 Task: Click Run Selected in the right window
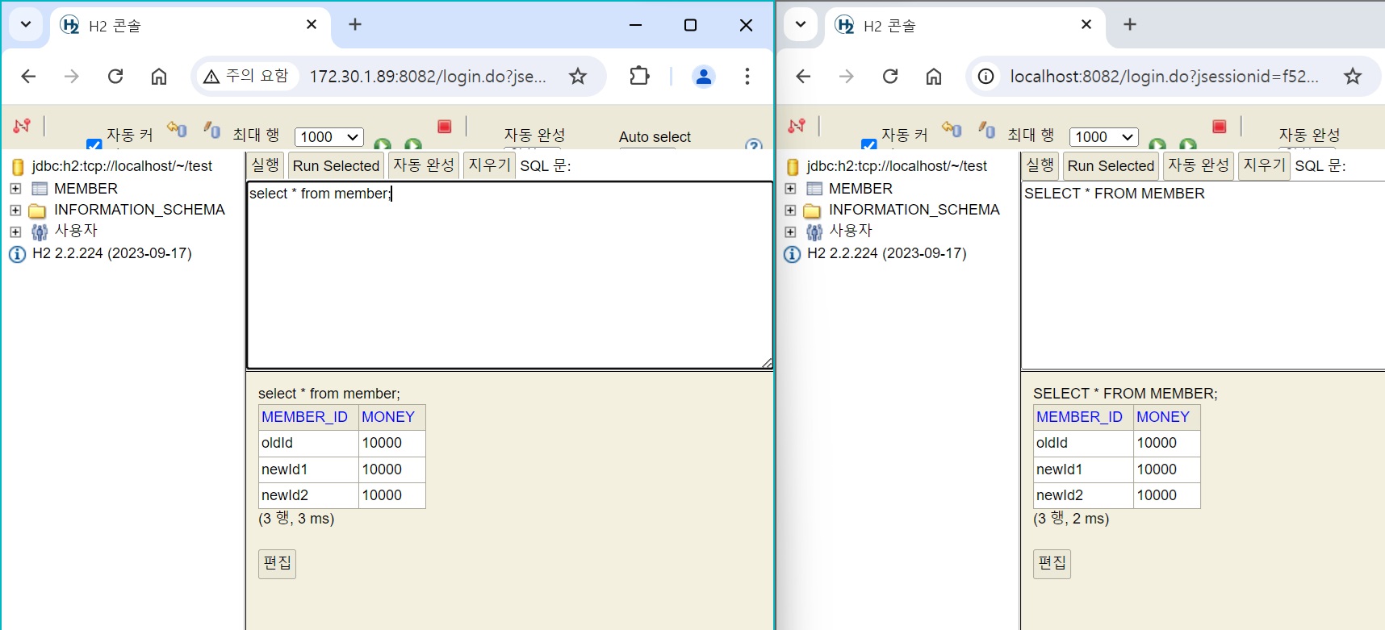tap(1111, 165)
